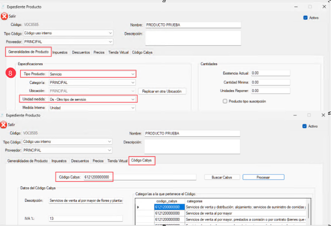Go to Tienda Virtual tab in bottom window
Screen dimensions: 331x226
point(117,161)
